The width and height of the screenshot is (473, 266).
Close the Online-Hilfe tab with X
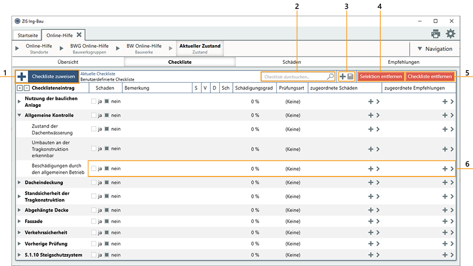pyautogui.click(x=79, y=35)
